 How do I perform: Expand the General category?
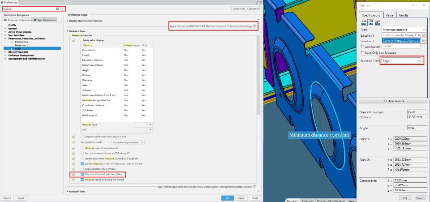pos(5,29)
